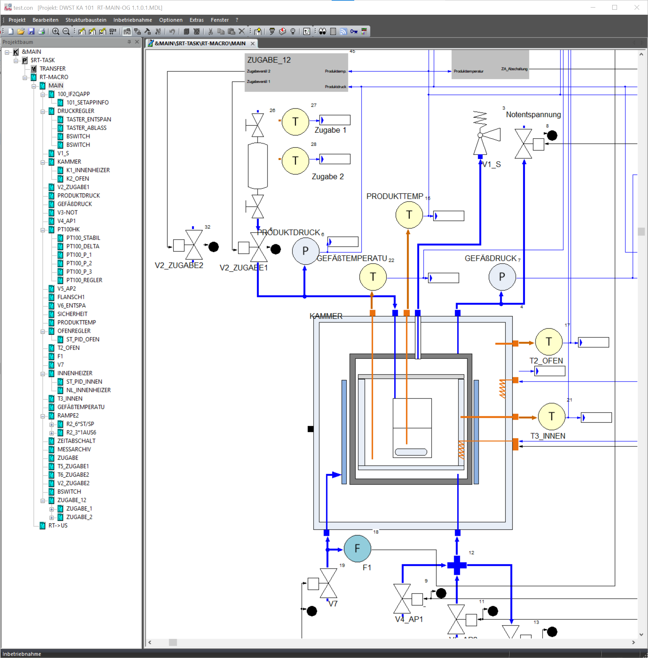Select RT->US in project tree
This screenshot has height=658, width=648.
(58, 526)
